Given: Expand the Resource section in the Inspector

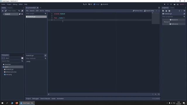Looking at the screenshot, I should pos(163,22).
